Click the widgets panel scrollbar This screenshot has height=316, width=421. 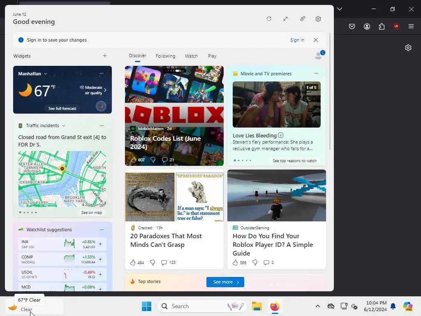[x=330, y=91]
